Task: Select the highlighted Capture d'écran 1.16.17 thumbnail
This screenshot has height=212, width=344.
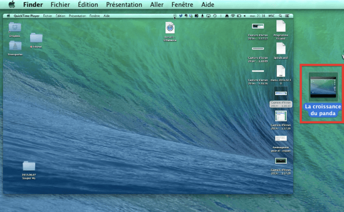Action: point(281,93)
